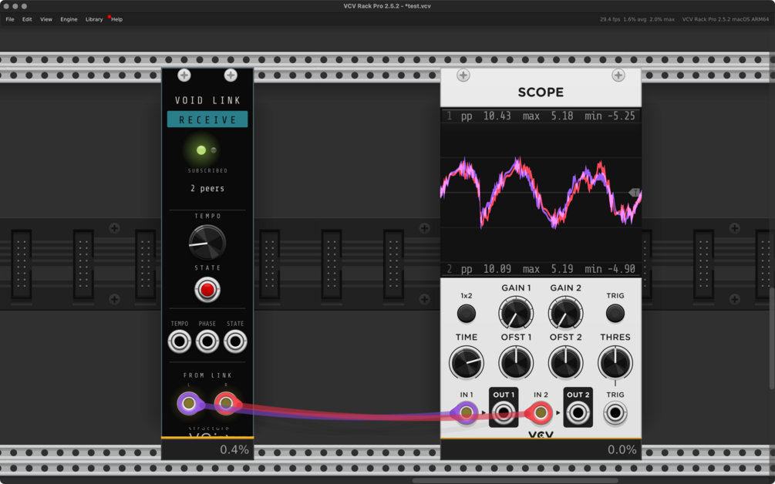Click the vertical scrollbar on the right edge
The height and width of the screenshot is (484, 775).
coord(772,338)
